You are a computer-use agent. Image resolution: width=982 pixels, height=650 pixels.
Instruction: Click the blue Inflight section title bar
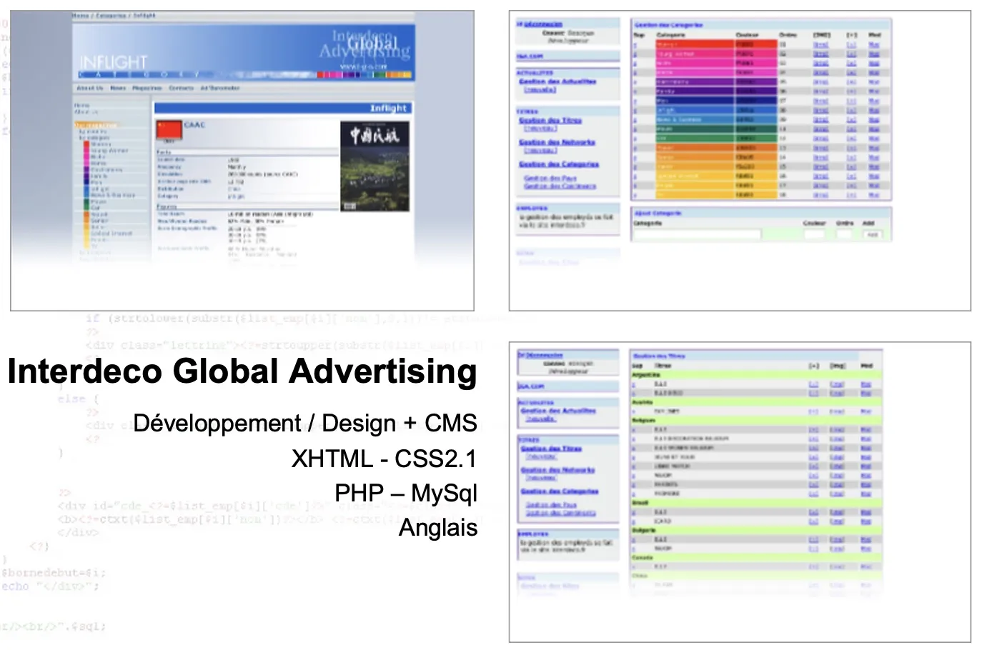282,108
